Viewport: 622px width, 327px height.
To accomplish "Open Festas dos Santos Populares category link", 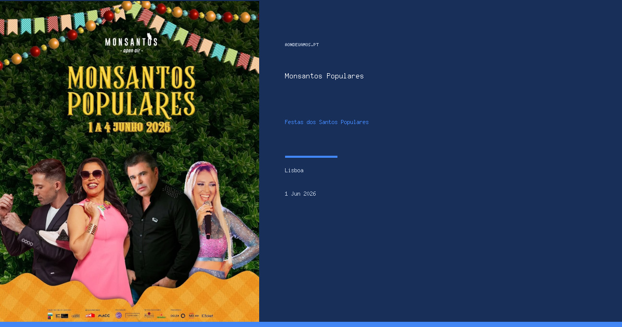I will pos(327,122).
